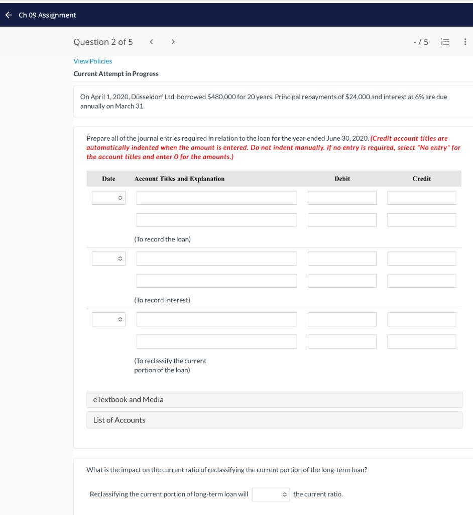Click the Credit column header
473x515 pixels.
point(421,179)
